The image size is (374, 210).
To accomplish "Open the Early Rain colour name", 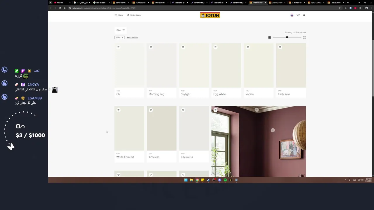I will coord(284,94).
